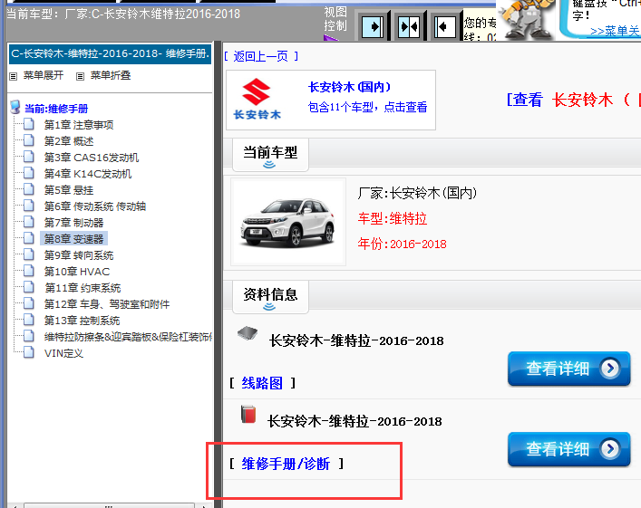Click page icon for 第1章 注意事项
This screenshot has width=641, height=508.
[x=29, y=124]
